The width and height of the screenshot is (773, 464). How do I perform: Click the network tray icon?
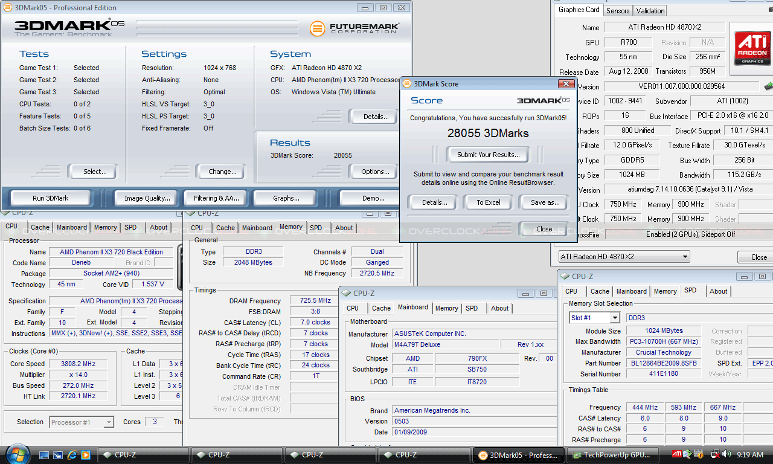point(715,454)
